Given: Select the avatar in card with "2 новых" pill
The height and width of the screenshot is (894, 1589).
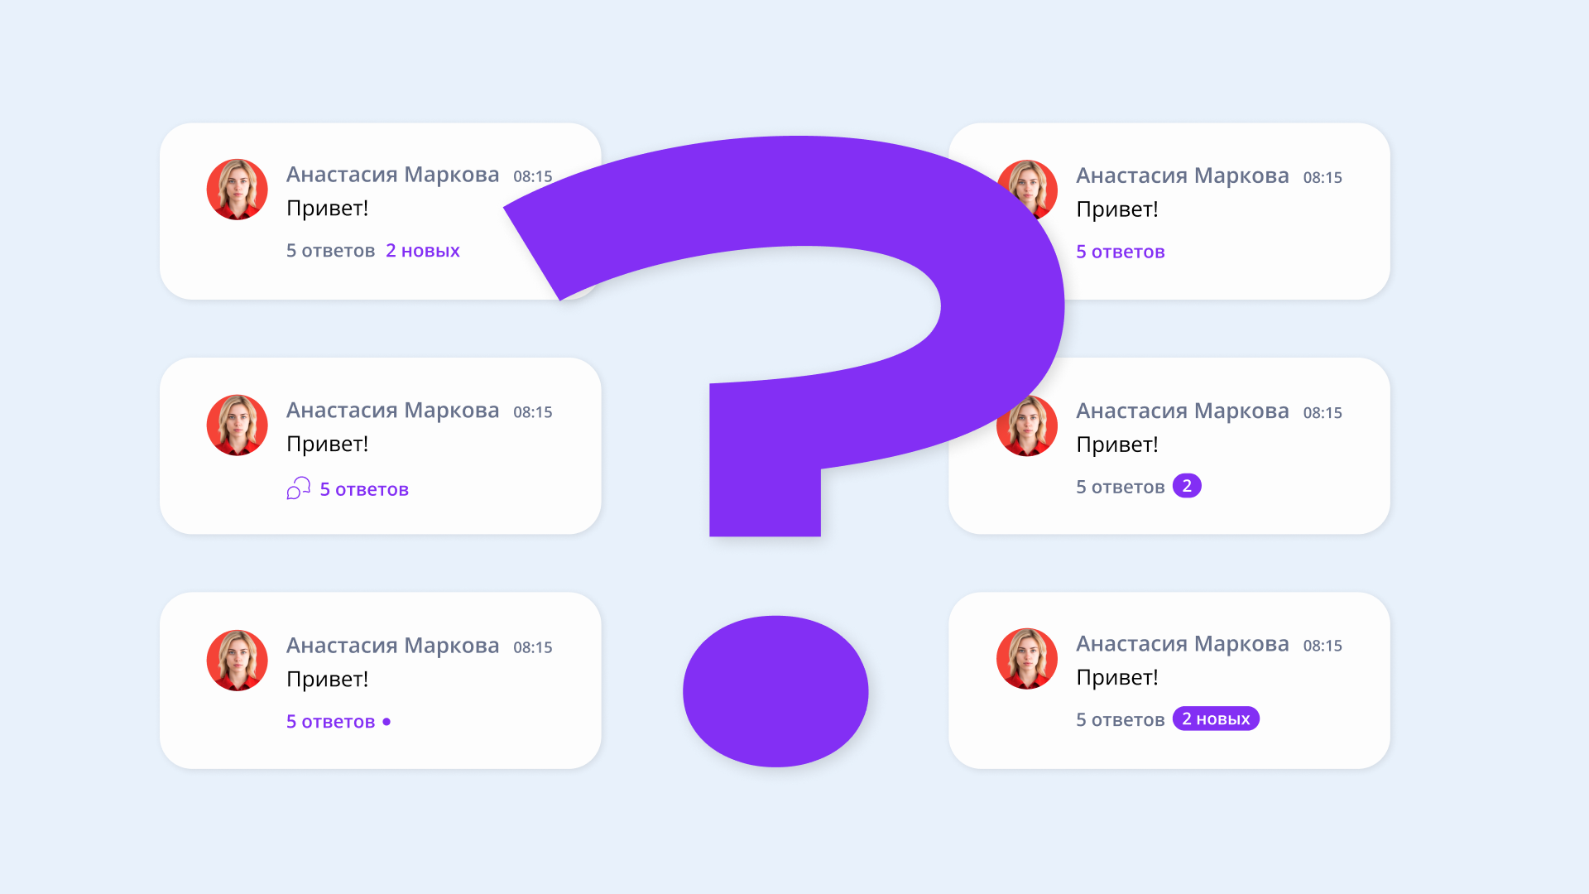Looking at the screenshot, I should click(x=1027, y=658).
